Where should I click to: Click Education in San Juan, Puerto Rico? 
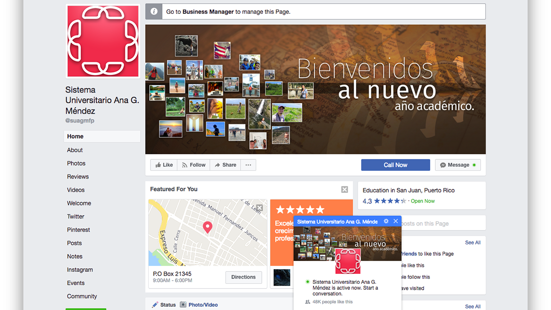(409, 191)
